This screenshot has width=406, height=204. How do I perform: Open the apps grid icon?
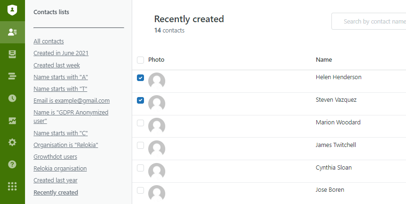tap(12, 187)
